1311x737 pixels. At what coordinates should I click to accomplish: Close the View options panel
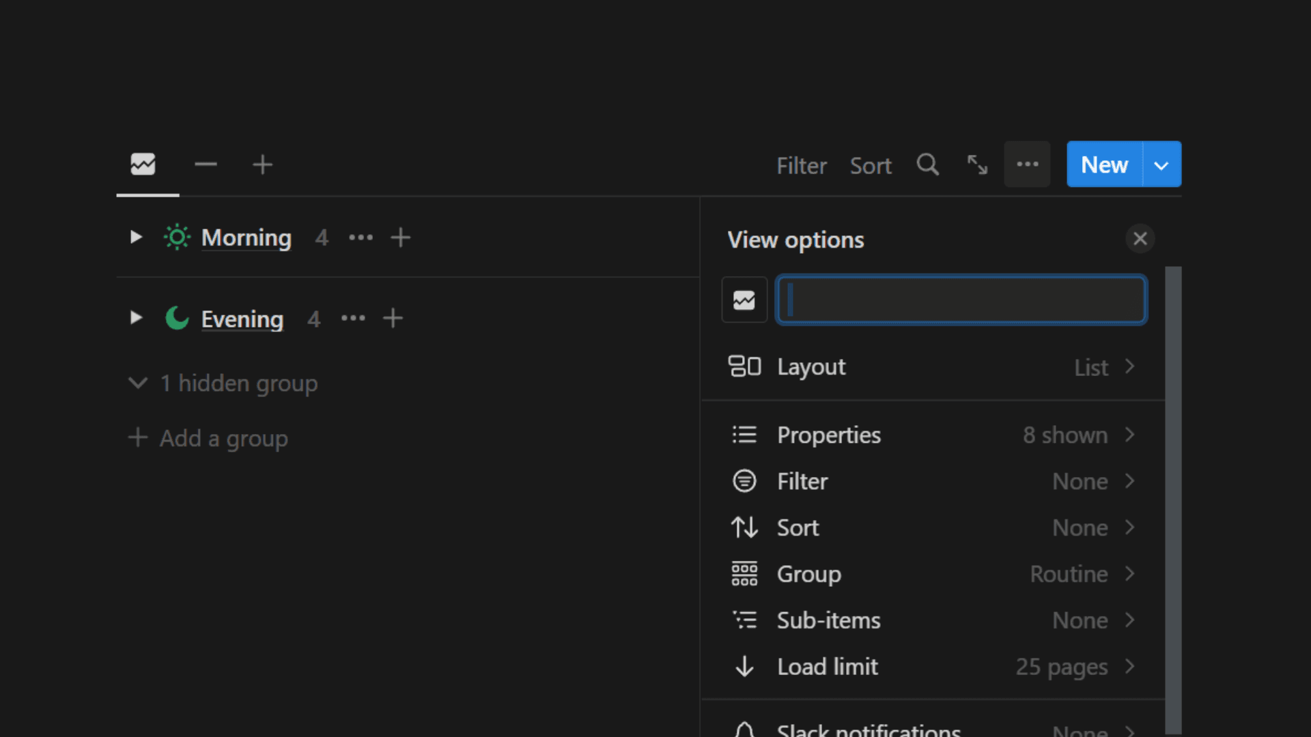tap(1140, 238)
